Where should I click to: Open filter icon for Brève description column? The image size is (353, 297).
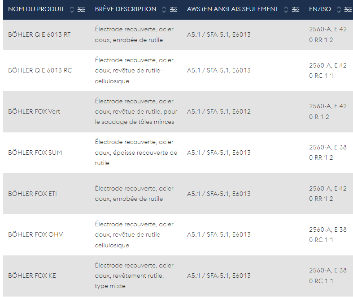pos(173,9)
